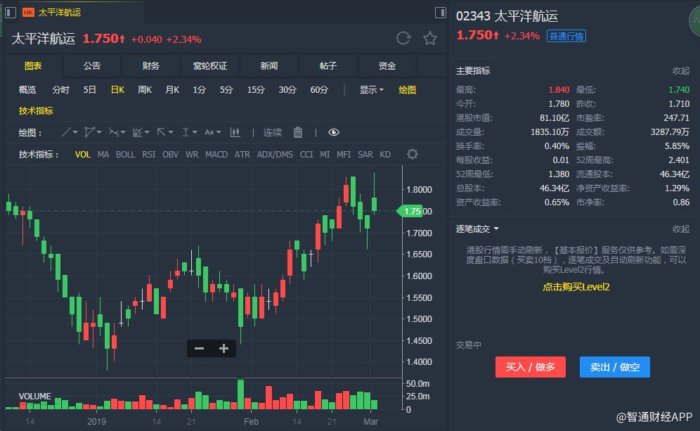The width and height of the screenshot is (700, 431).
Task: Add 太平洋航运 to favorites with star icon
Action: tap(430, 38)
